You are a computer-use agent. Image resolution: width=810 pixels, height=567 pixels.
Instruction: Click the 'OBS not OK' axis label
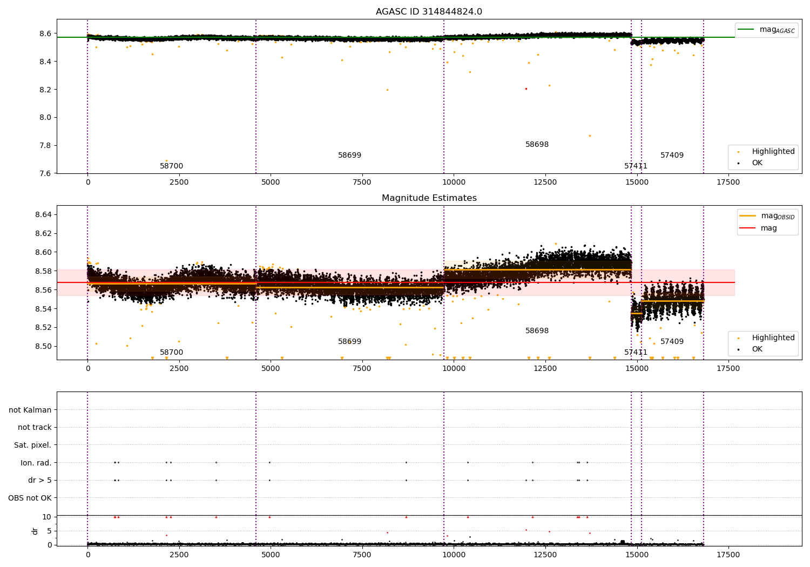30,498
